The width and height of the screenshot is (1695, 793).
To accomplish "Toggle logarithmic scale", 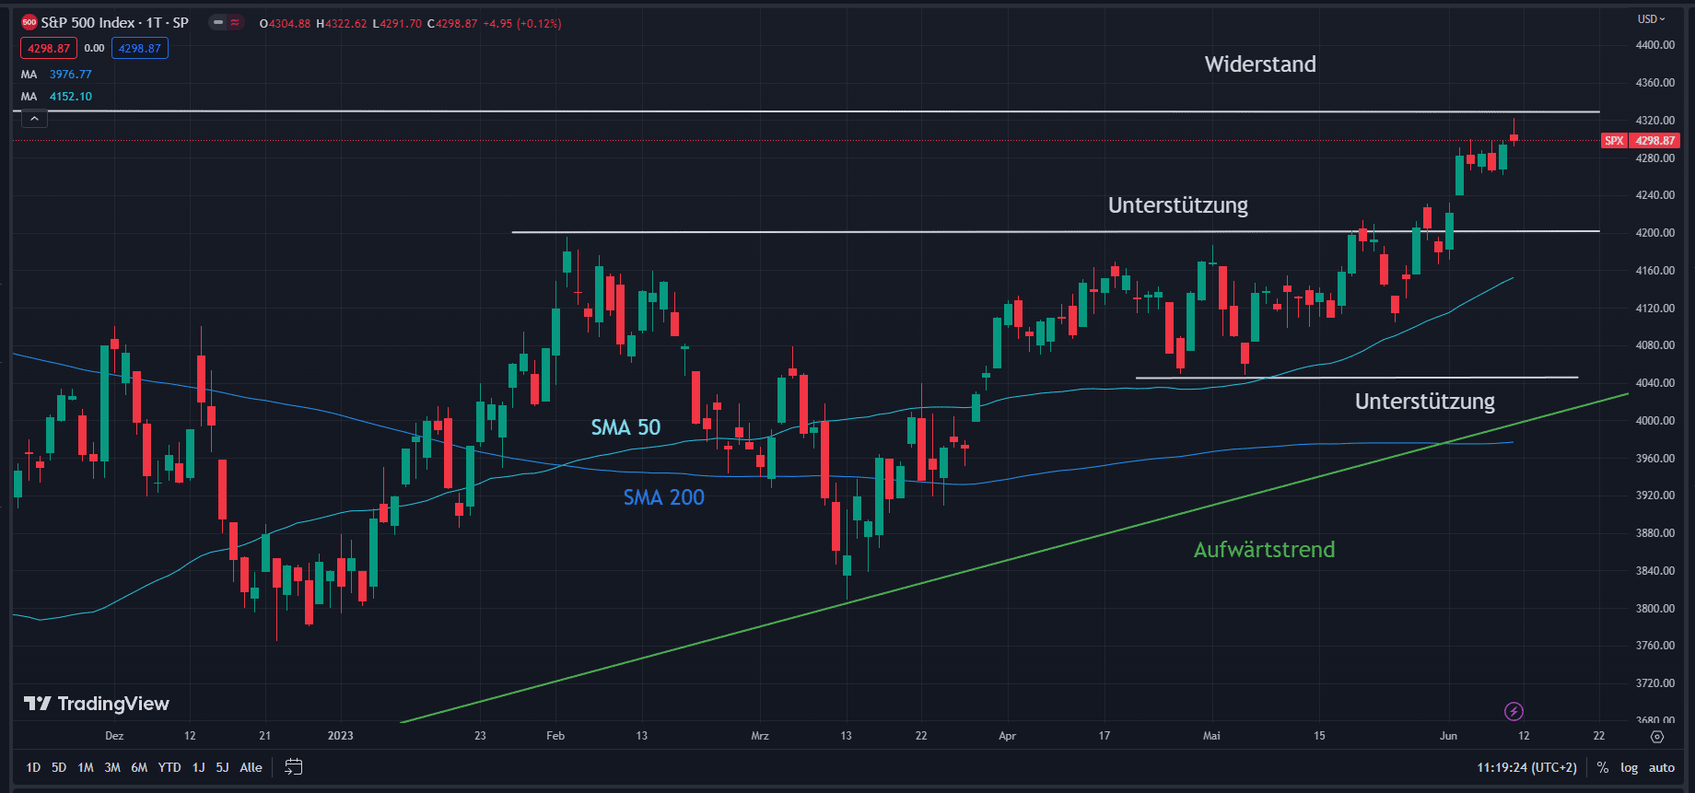I will (1630, 767).
